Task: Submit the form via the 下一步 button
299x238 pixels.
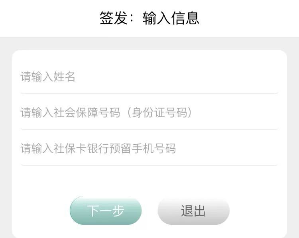Action: [106, 210]
